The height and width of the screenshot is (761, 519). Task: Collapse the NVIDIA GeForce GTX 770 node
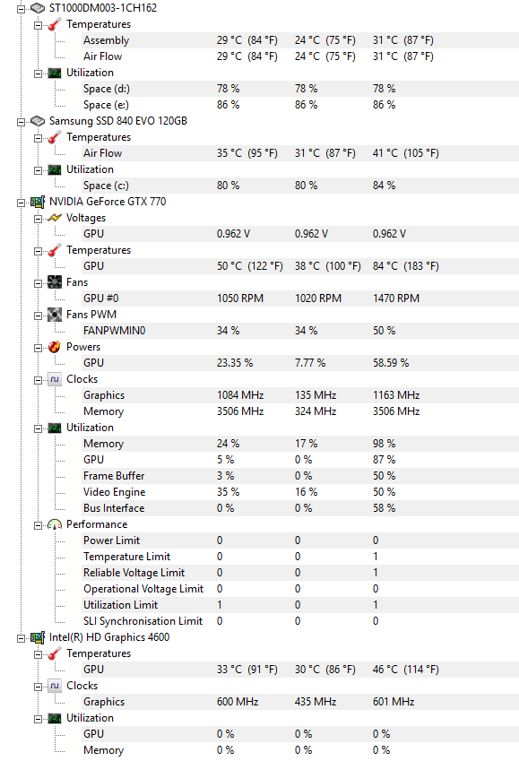tap(21, 203)
